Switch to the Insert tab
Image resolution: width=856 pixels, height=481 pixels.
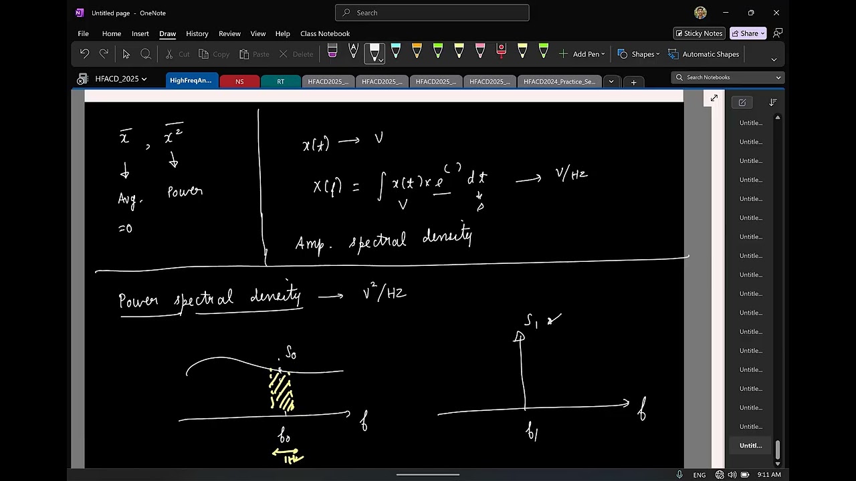tap(140, 33)
